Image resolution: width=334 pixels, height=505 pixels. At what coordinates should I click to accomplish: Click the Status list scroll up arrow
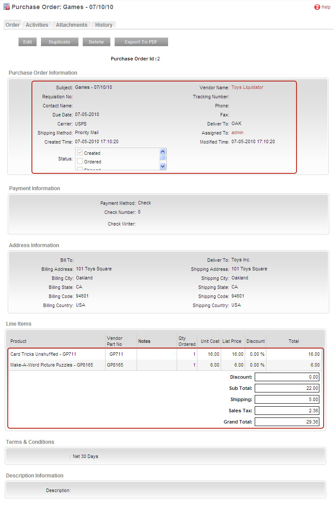pyautogui.click(x=163, y=151)
